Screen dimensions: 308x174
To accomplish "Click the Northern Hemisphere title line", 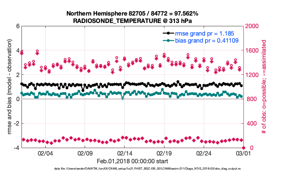I will tap(132, 14).
